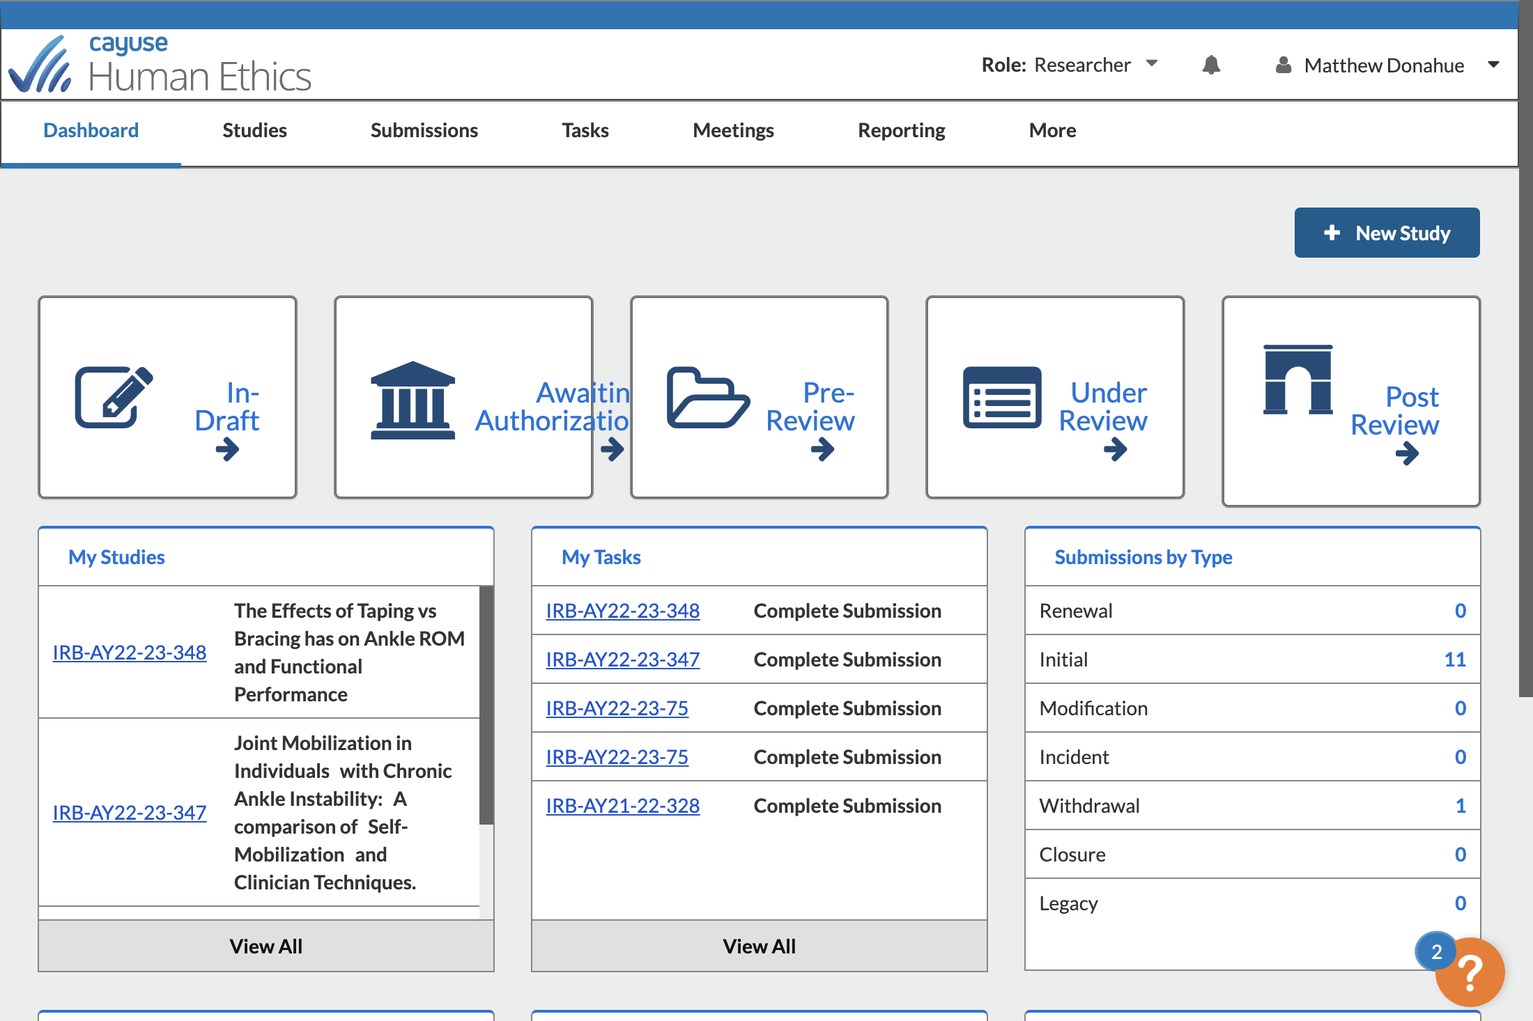Click the Legacy row label
This screenshot has width=1533, height=1021.
pos(1068,903)
